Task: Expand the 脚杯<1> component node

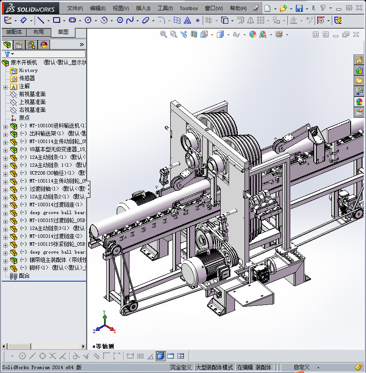Action: [5, 269]
